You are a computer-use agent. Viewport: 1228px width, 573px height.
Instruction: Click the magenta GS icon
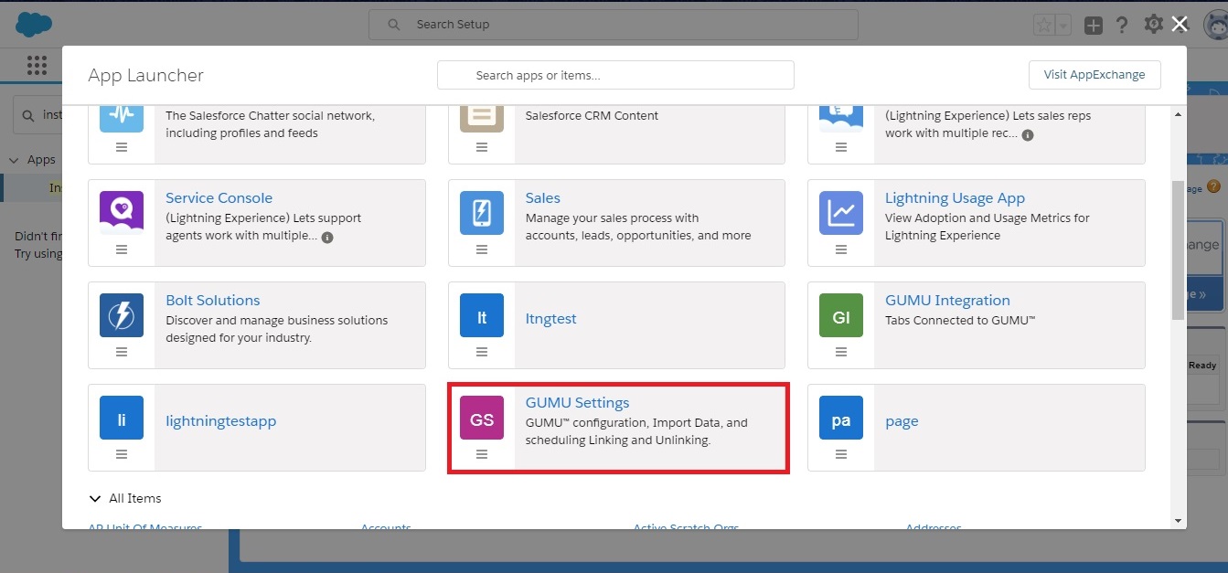[482, 418]
